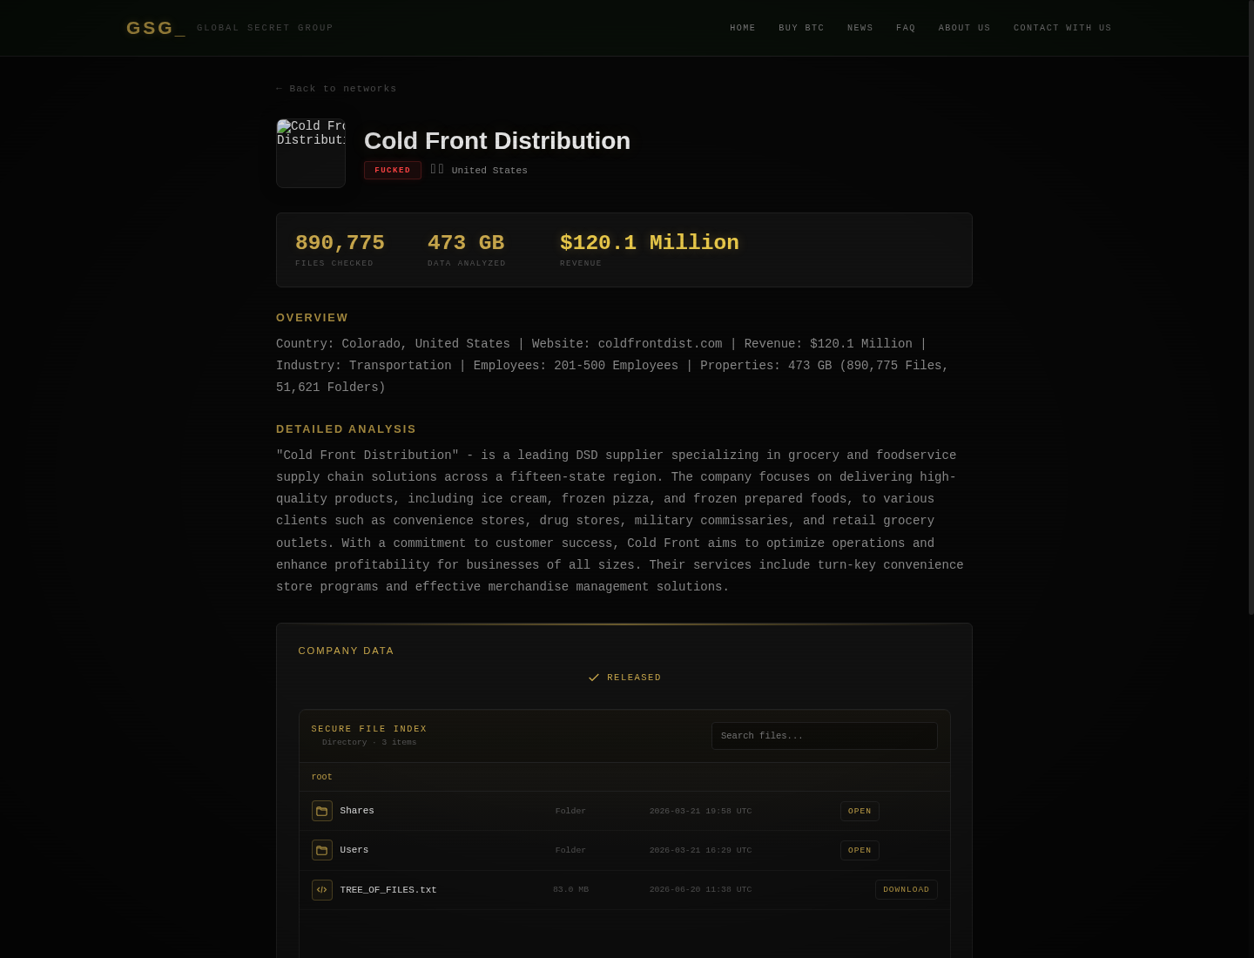Click the page's vertical scrollbar
This screenshot has width=1254, height=958.
[1251, 308]
